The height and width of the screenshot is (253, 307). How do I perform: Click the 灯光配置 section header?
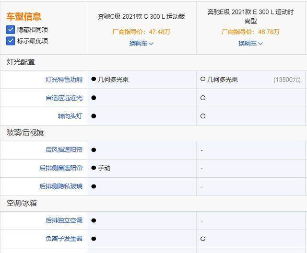coord(21,62)
